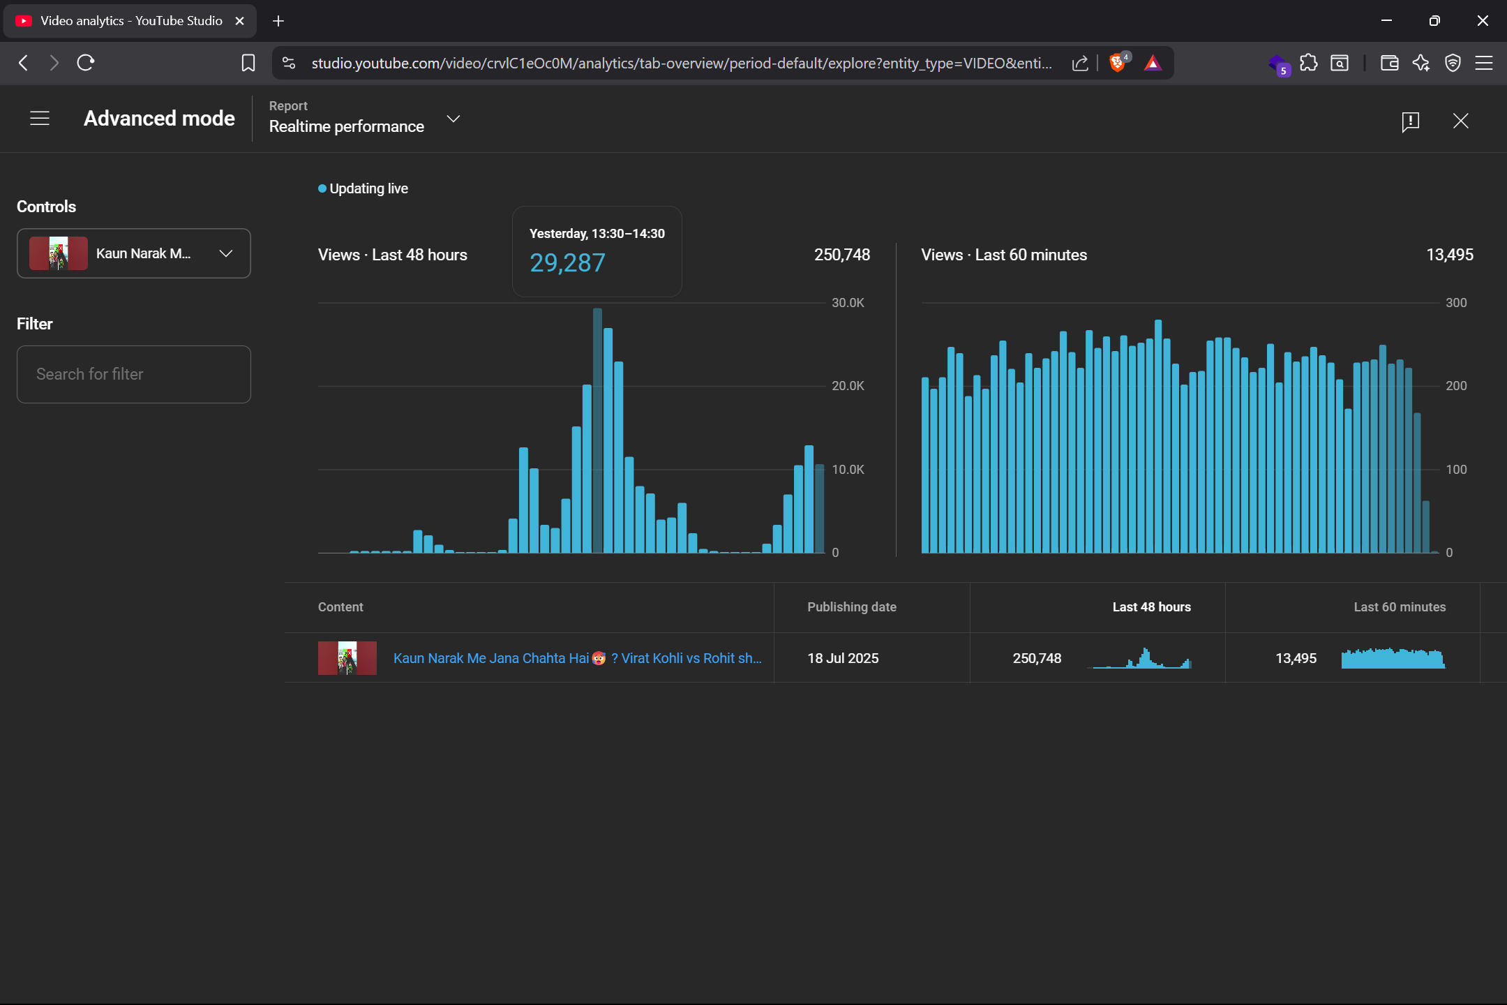Click the send feedback icon
The width and height of the screenshot is (1507, 1005).
pyautogui.click(x=1410, y=121)
